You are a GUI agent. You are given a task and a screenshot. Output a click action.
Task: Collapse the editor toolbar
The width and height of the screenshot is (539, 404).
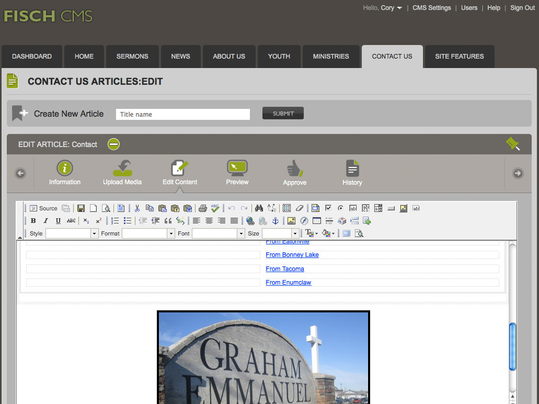tap(20, 238)
